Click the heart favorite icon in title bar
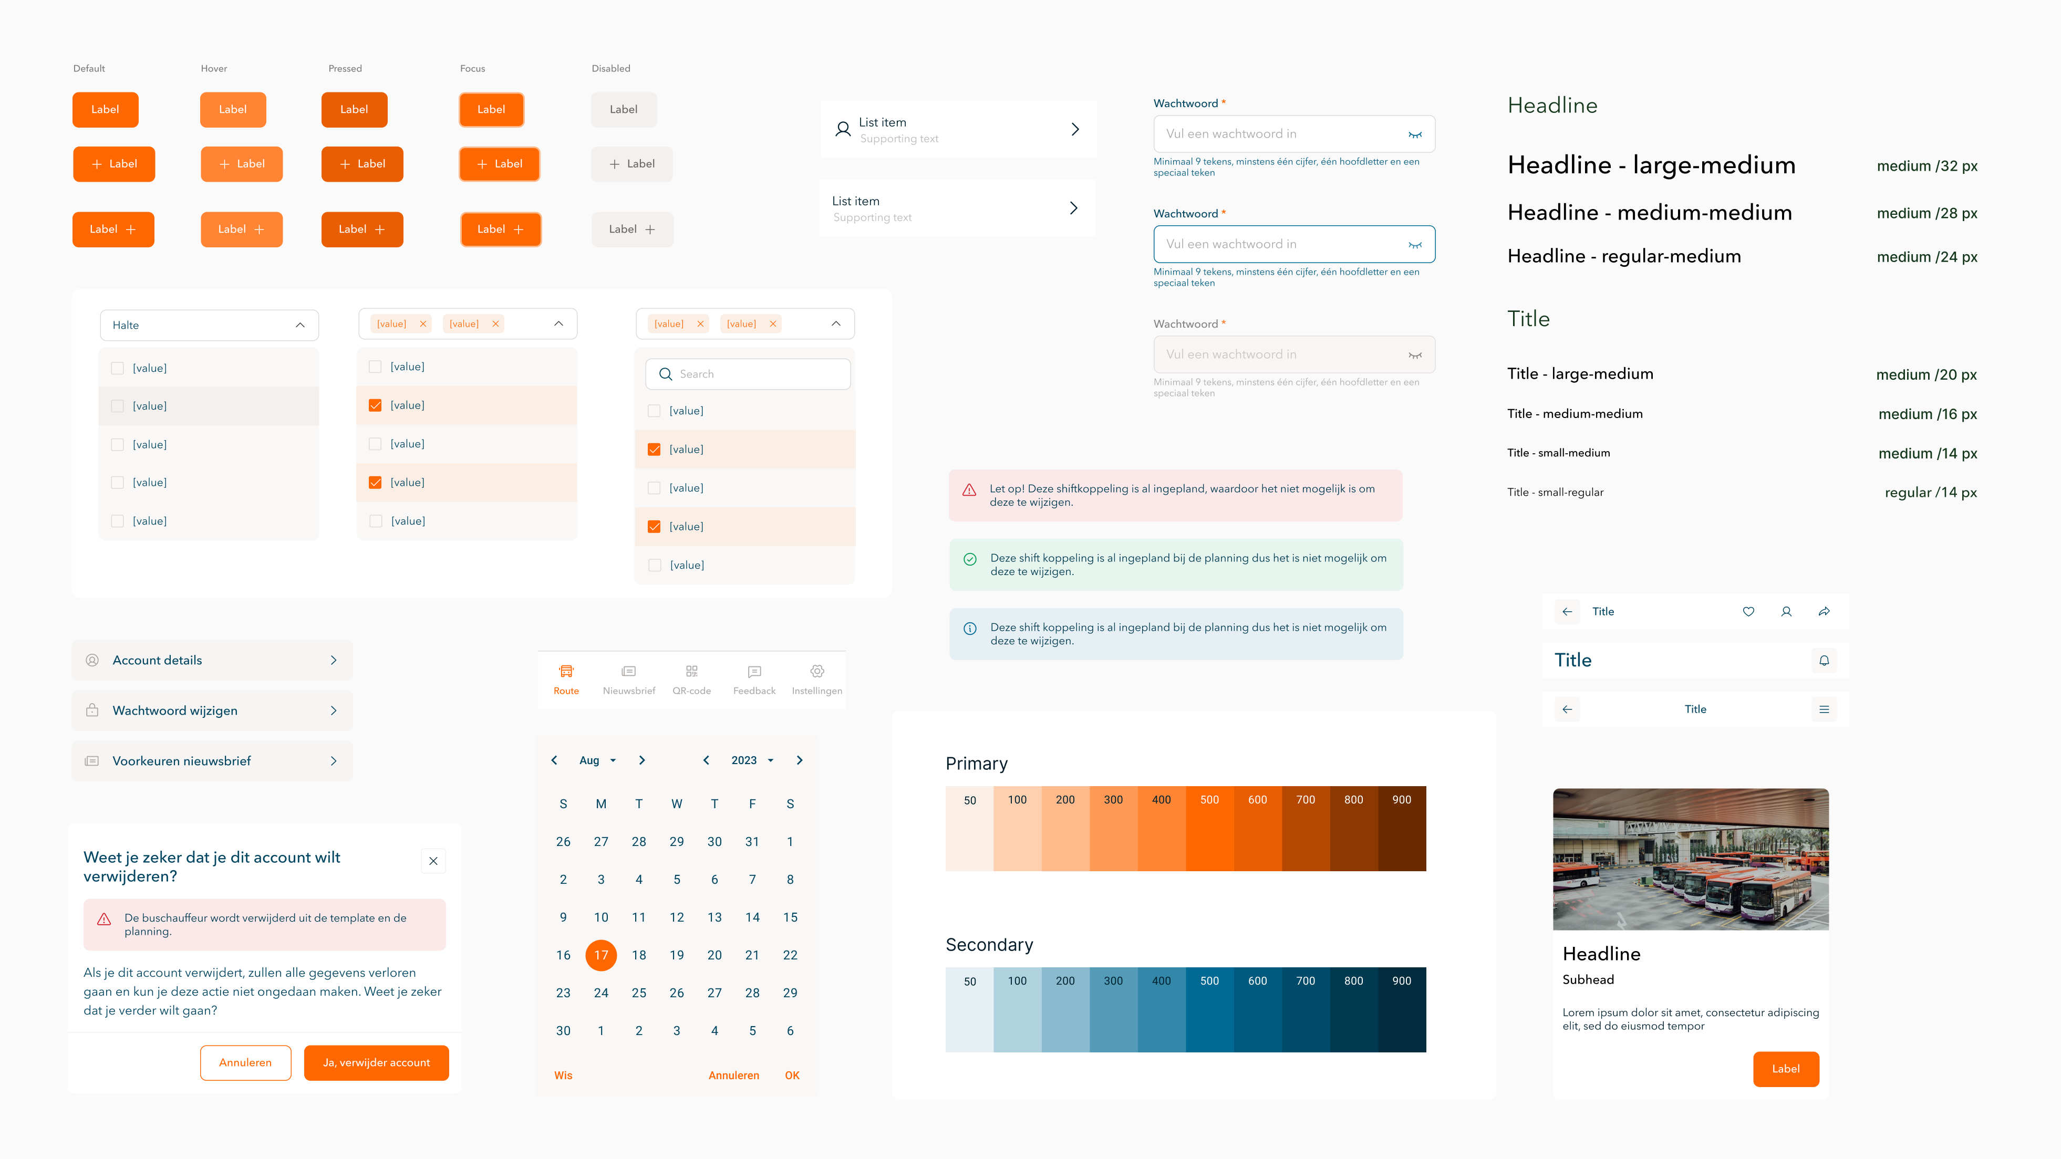 click(x=1748, y=611)
